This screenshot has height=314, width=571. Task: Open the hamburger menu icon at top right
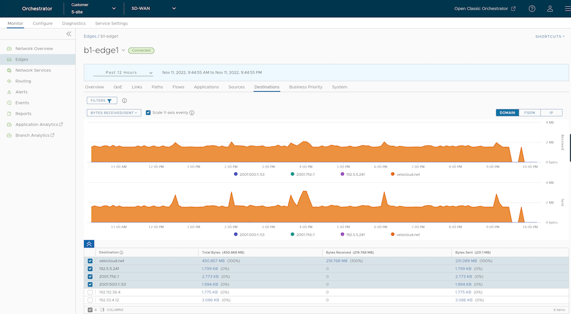567,9
